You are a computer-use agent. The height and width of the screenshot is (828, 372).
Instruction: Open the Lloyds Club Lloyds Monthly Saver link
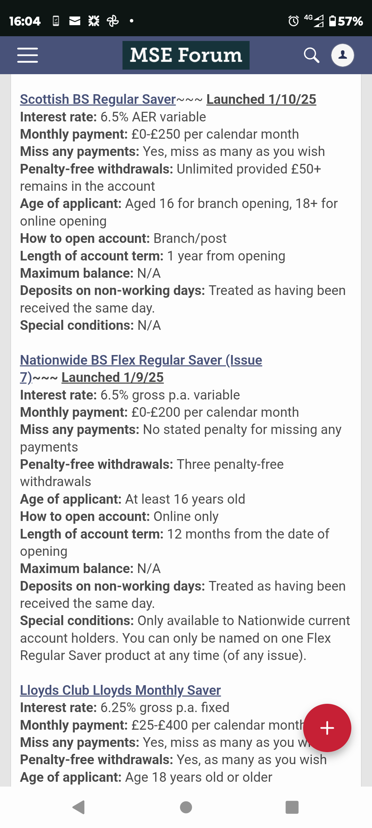click(120, 690)
